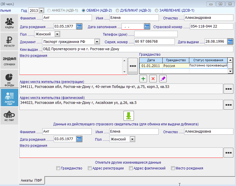The height and width of the screenshot is (186, 236).
Task: Select the АНКЕТЫ ПФР sidebar section
Action: (10, 97)
